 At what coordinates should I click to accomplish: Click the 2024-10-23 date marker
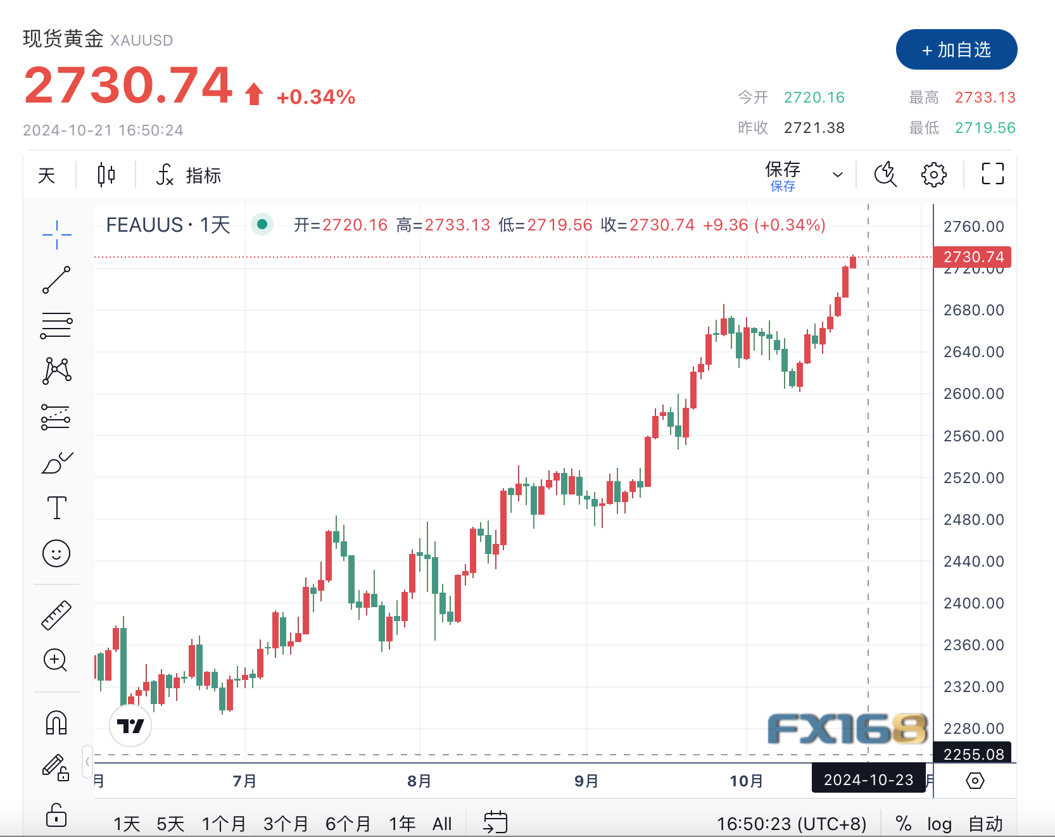[868, 779]
